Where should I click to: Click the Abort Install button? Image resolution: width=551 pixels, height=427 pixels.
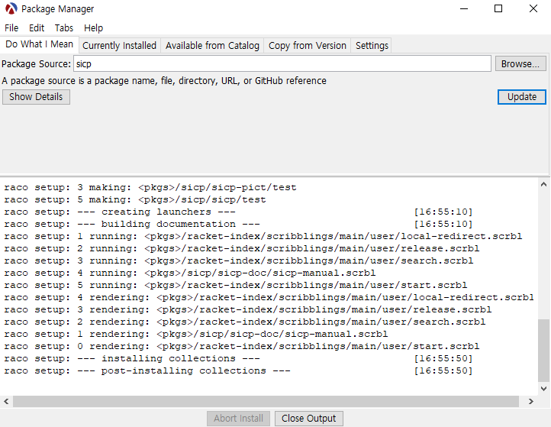238,418
